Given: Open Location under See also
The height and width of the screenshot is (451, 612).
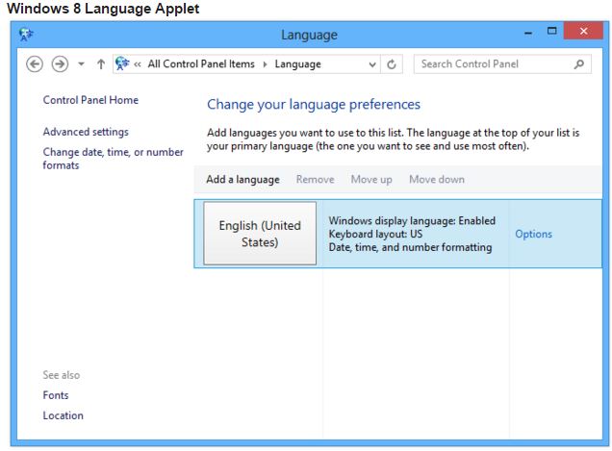Looking at the screenshot, I should click(63, 415).
